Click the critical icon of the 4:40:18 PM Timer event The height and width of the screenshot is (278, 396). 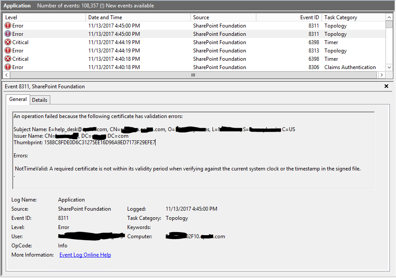pos(8,59)
